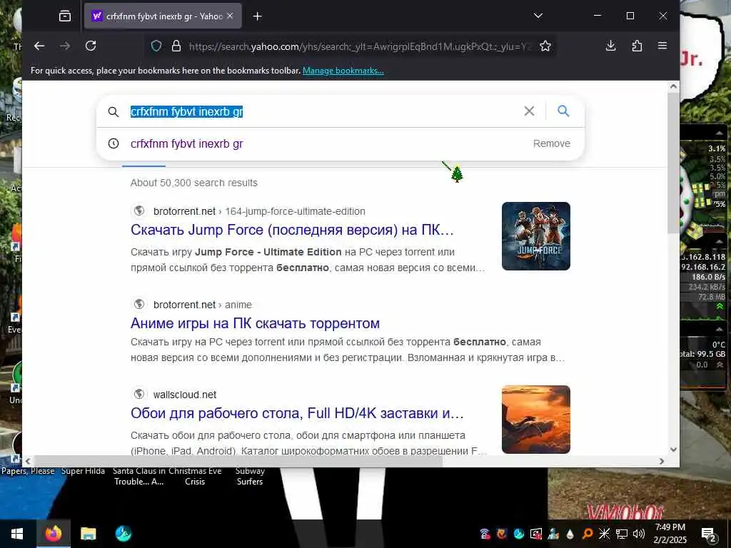Open the Windows Start menu
The width and height of the screenshot is (731, 548).
[17, 534]
